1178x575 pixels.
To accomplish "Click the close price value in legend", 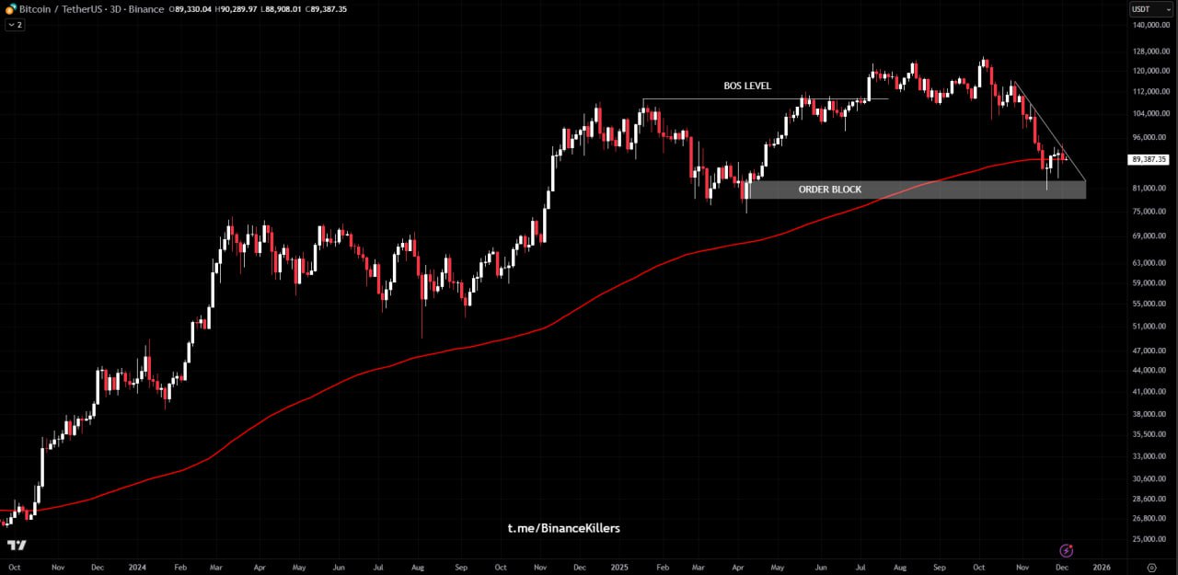I will (324, 9).
